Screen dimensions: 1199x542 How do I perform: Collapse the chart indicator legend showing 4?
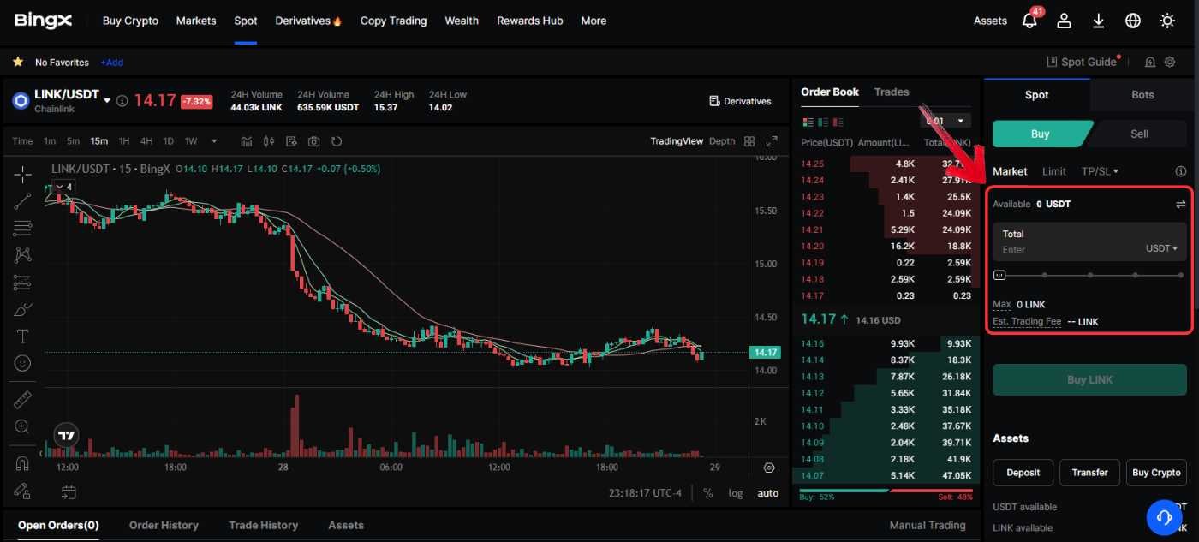coord(63,187)
